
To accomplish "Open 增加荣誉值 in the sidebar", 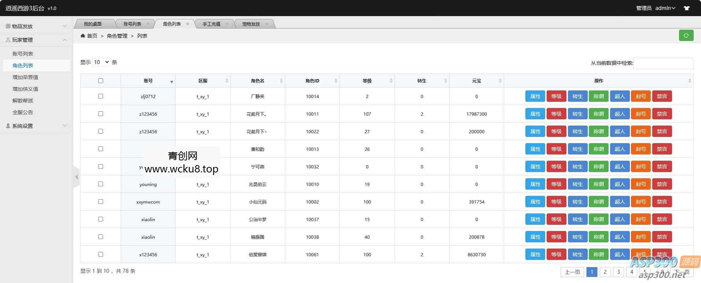I will pyautogui.click(x=25, y=77).
